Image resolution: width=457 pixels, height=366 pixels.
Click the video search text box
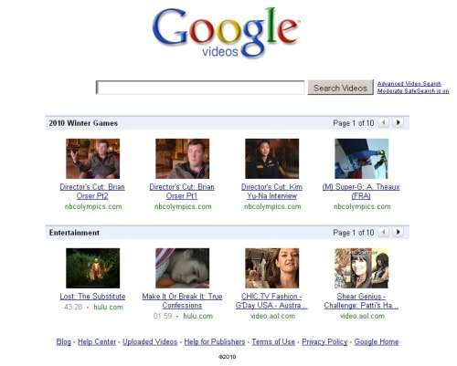(200, 88)
